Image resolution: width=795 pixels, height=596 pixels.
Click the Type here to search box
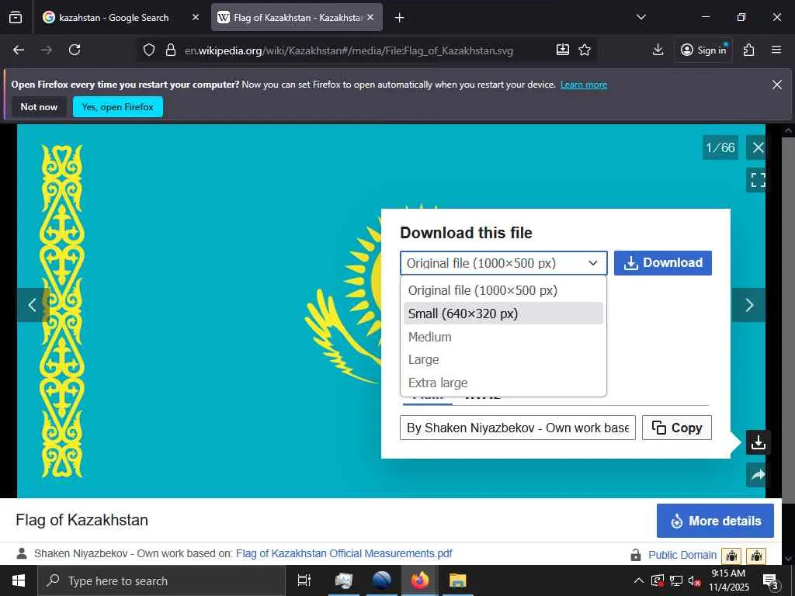(161, 580)
